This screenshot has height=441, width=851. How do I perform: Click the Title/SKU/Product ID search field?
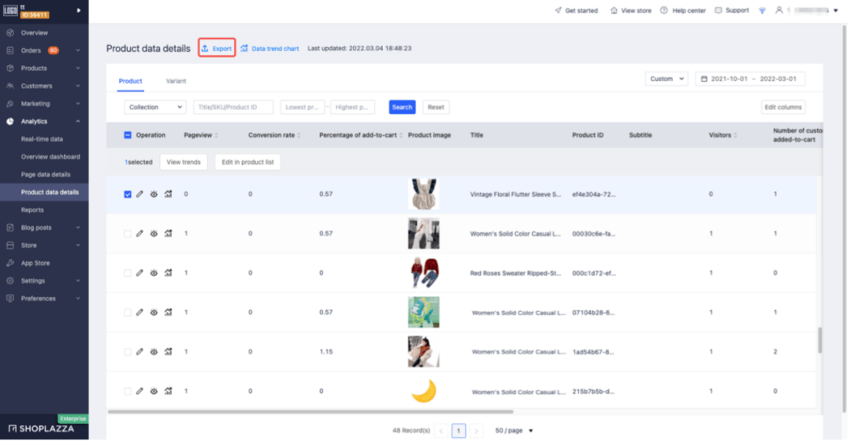pos(233,107)
